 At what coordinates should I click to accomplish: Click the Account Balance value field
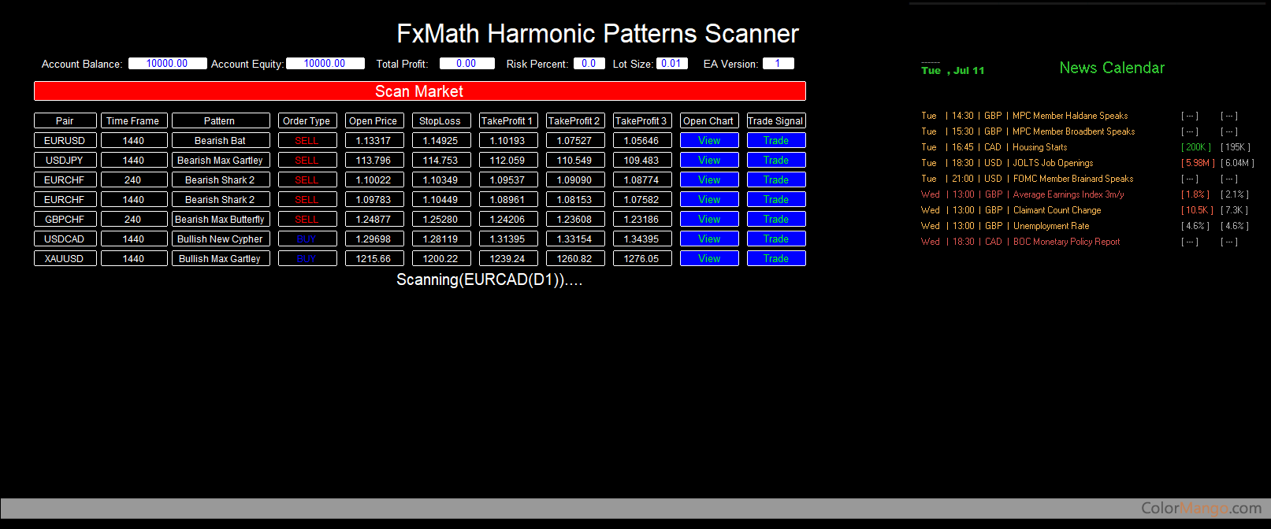point(167,64)
